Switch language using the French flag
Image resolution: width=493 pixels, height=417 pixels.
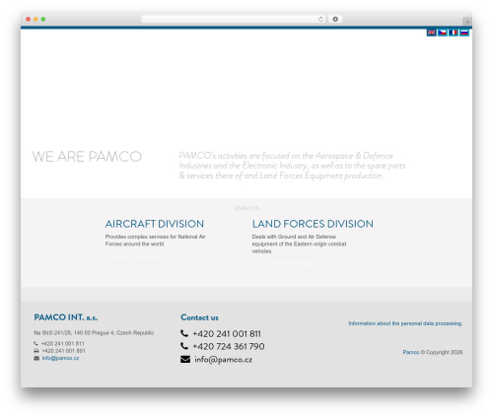(454, 33)
